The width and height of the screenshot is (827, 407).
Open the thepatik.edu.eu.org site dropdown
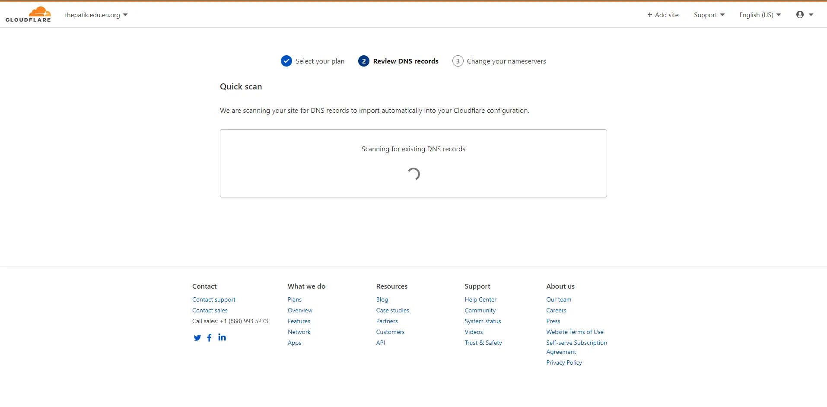point(96,15)
